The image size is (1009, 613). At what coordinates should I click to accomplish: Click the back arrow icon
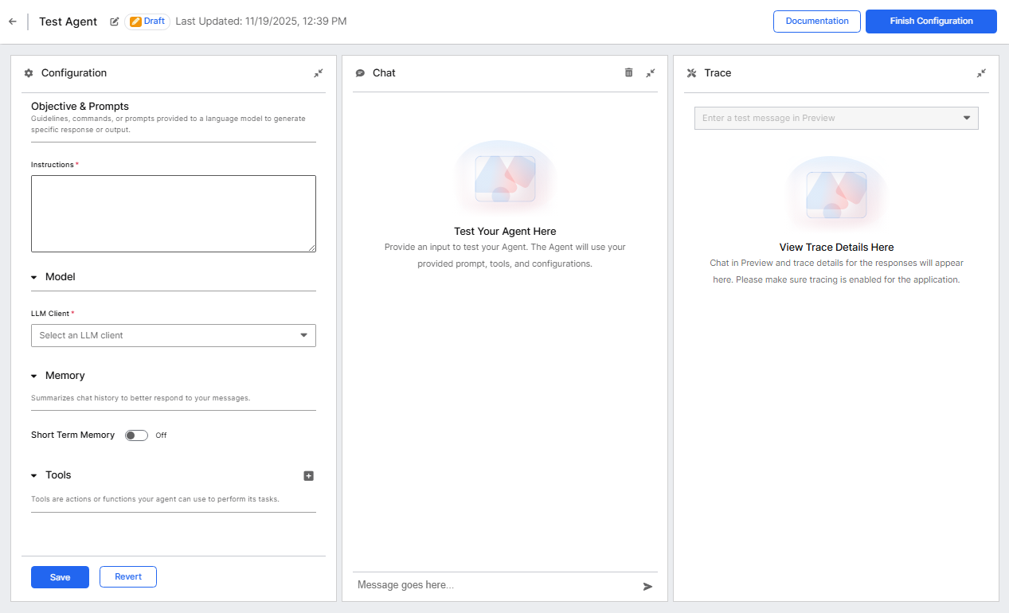[x=12, y=21]
